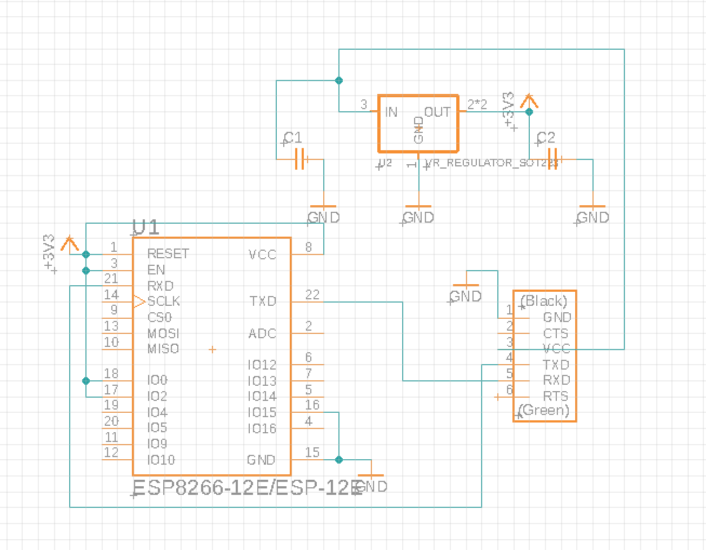Viewport: 706px width, 550px height.
Task: Click the ESP8266-12E/ESP-12E part name
Action: 247,488
